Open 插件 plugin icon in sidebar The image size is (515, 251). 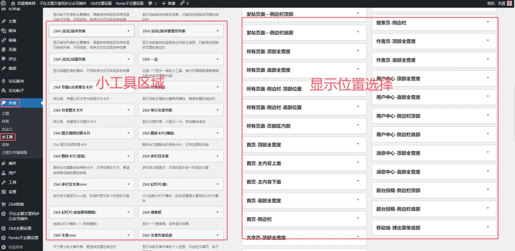4,163
